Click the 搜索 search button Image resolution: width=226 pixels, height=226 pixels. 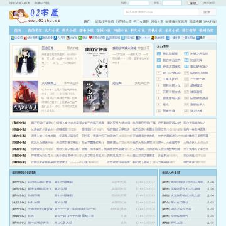(207, 12)
